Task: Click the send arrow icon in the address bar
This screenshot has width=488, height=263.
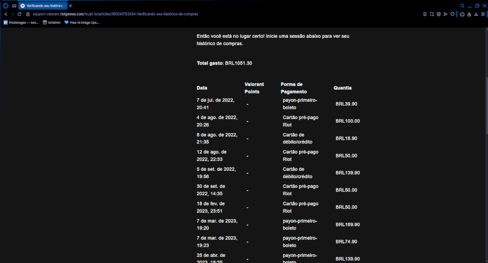Action: point(445,13)
